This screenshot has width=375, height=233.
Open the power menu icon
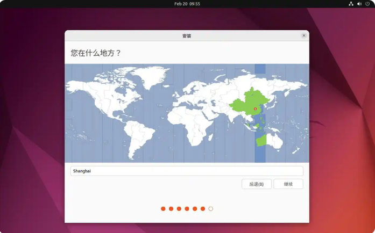coord(367,4)
